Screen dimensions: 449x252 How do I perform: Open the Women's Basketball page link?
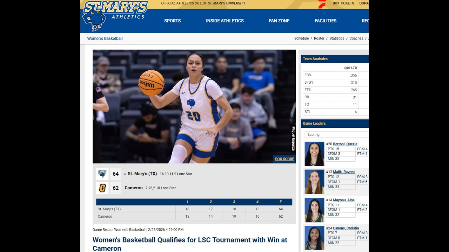click(x=105, y=38)
